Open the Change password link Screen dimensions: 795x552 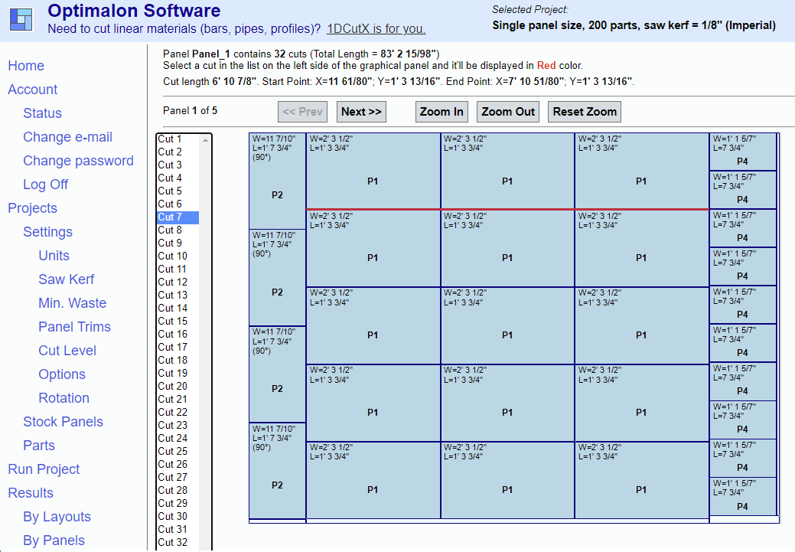pyautogui.click(x=78, y=161)
